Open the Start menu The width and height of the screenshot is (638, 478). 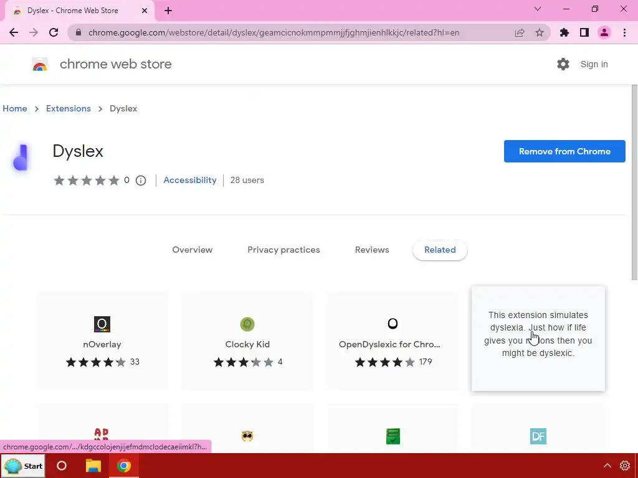click(x=23, y=466)
